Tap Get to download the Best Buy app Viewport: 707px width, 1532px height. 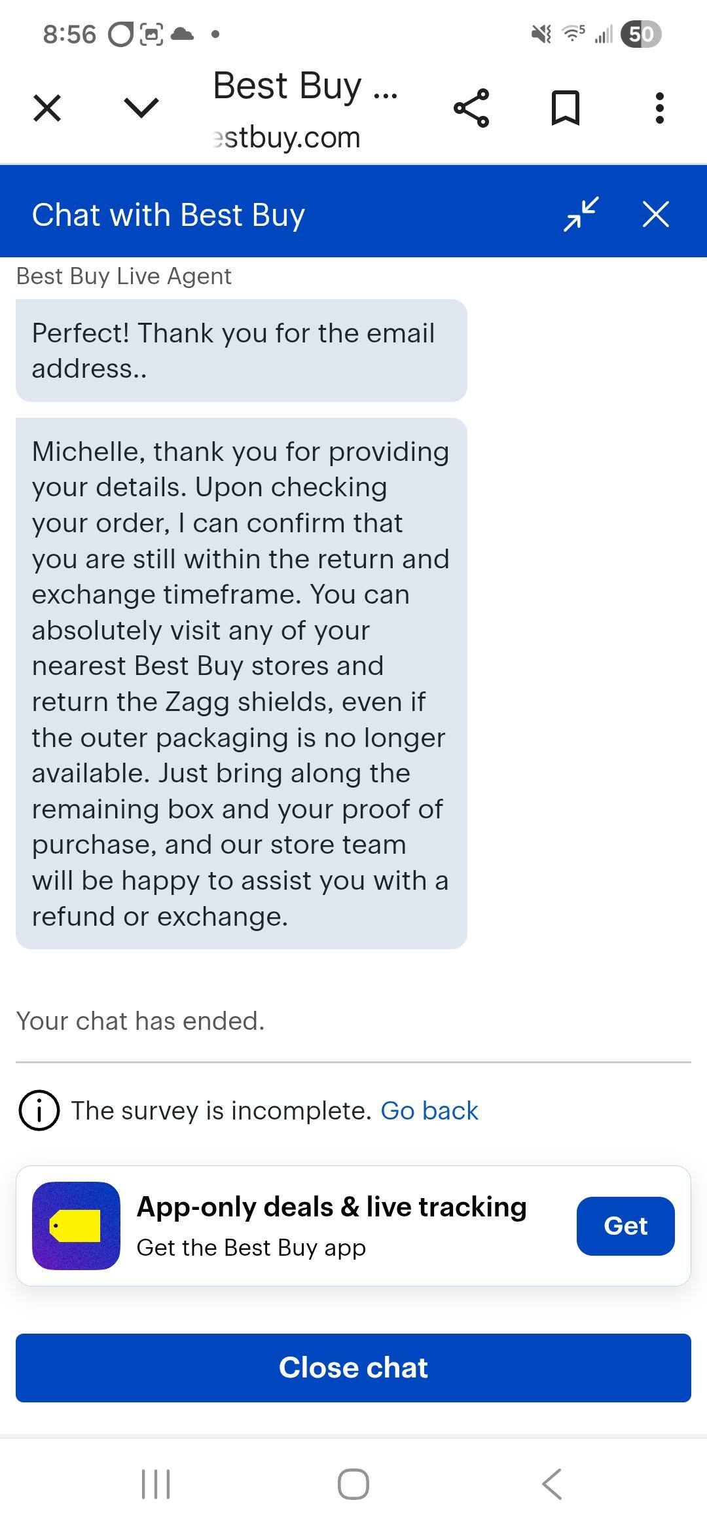[x=625, y=1226]
